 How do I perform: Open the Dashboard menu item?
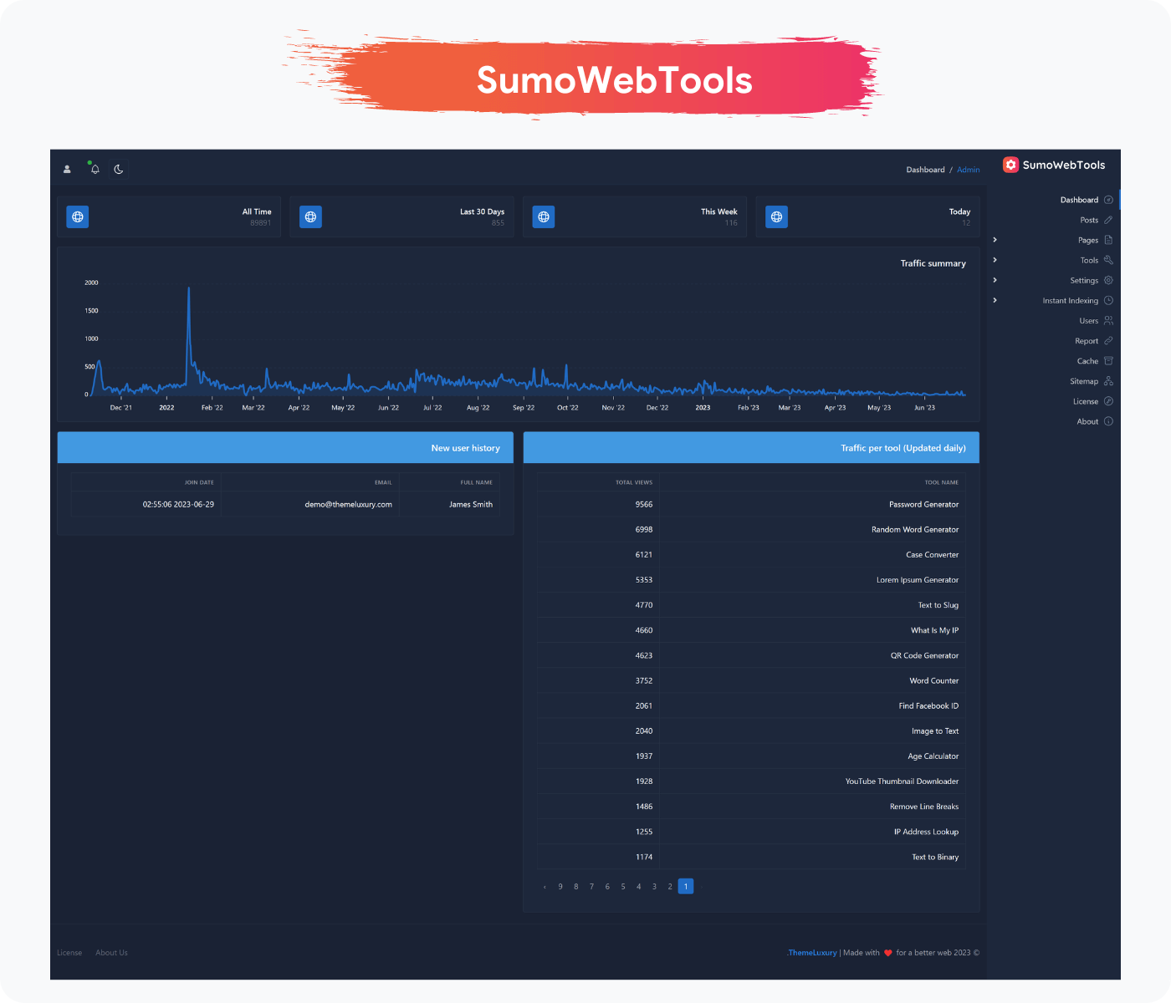coord(1079,200)
